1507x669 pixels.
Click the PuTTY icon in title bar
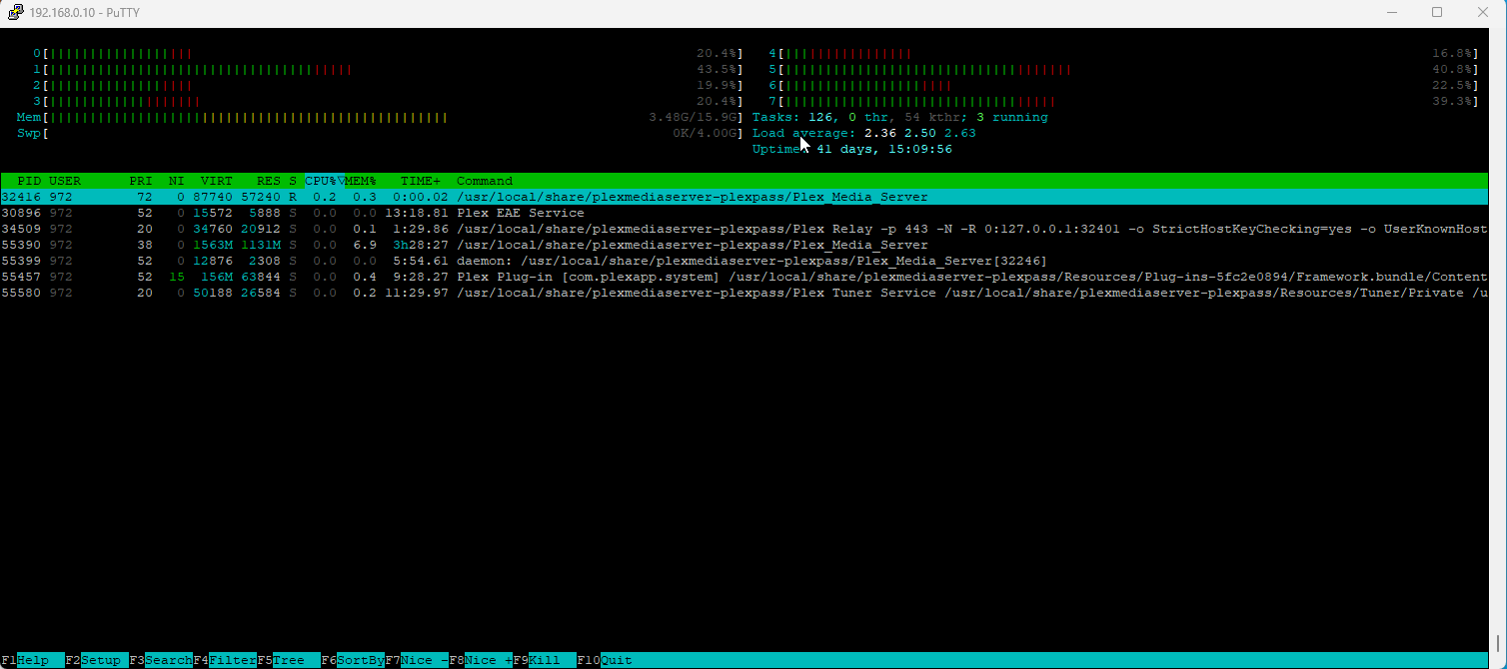coord(15,12)
